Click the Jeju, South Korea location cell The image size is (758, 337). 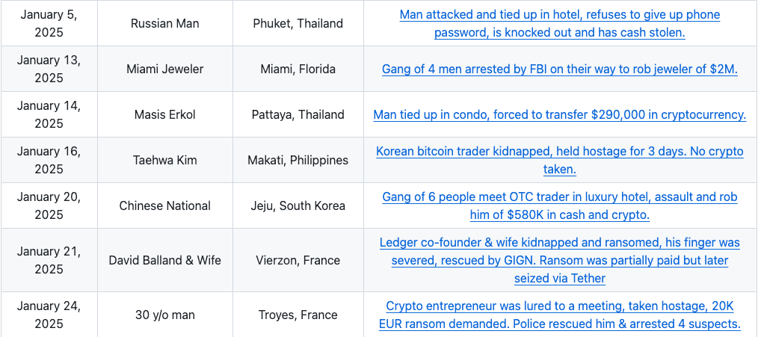(x=298, y=206)
